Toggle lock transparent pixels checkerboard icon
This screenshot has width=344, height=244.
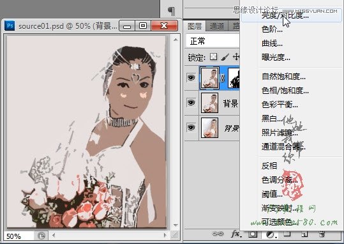coord(213,57)
